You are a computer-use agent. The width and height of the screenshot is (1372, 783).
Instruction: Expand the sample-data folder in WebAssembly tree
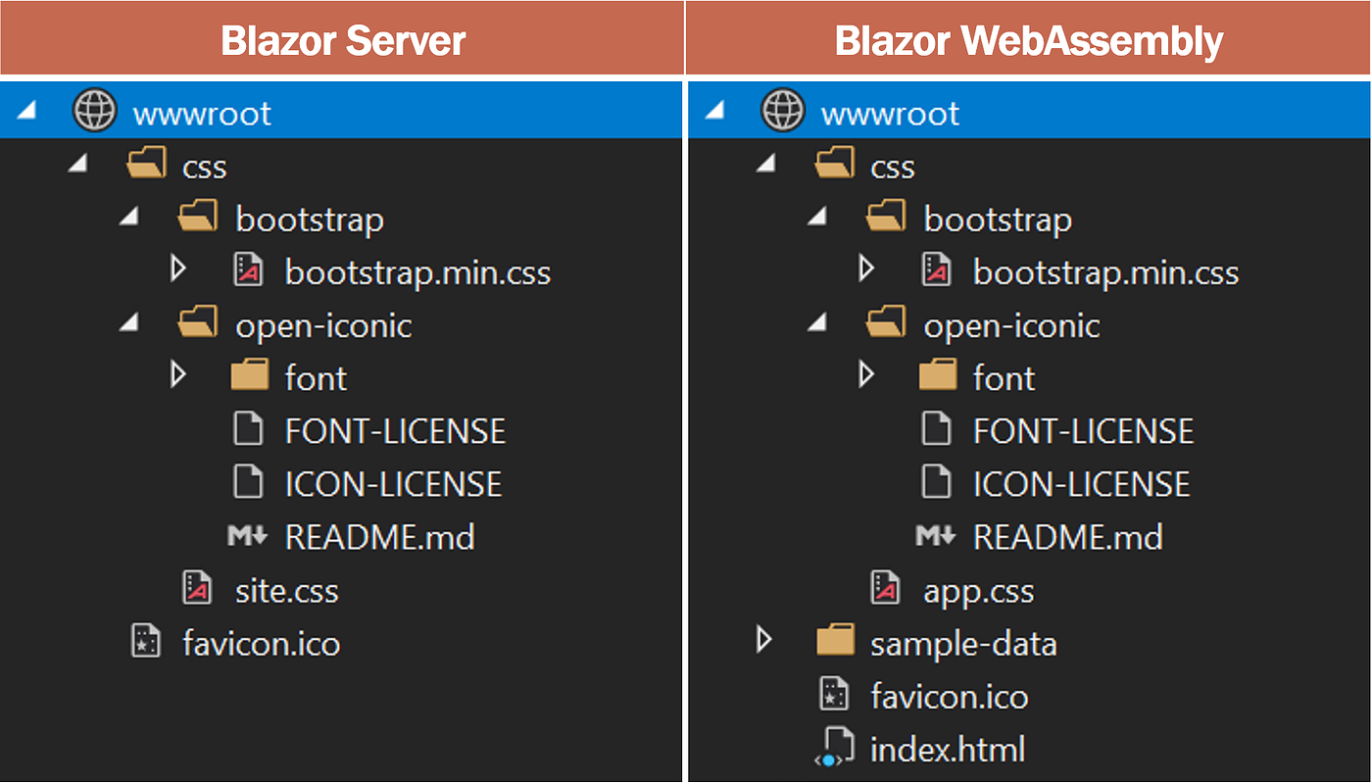point(764,641)
